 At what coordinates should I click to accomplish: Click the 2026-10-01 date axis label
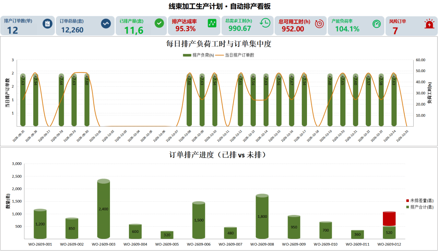95,136
